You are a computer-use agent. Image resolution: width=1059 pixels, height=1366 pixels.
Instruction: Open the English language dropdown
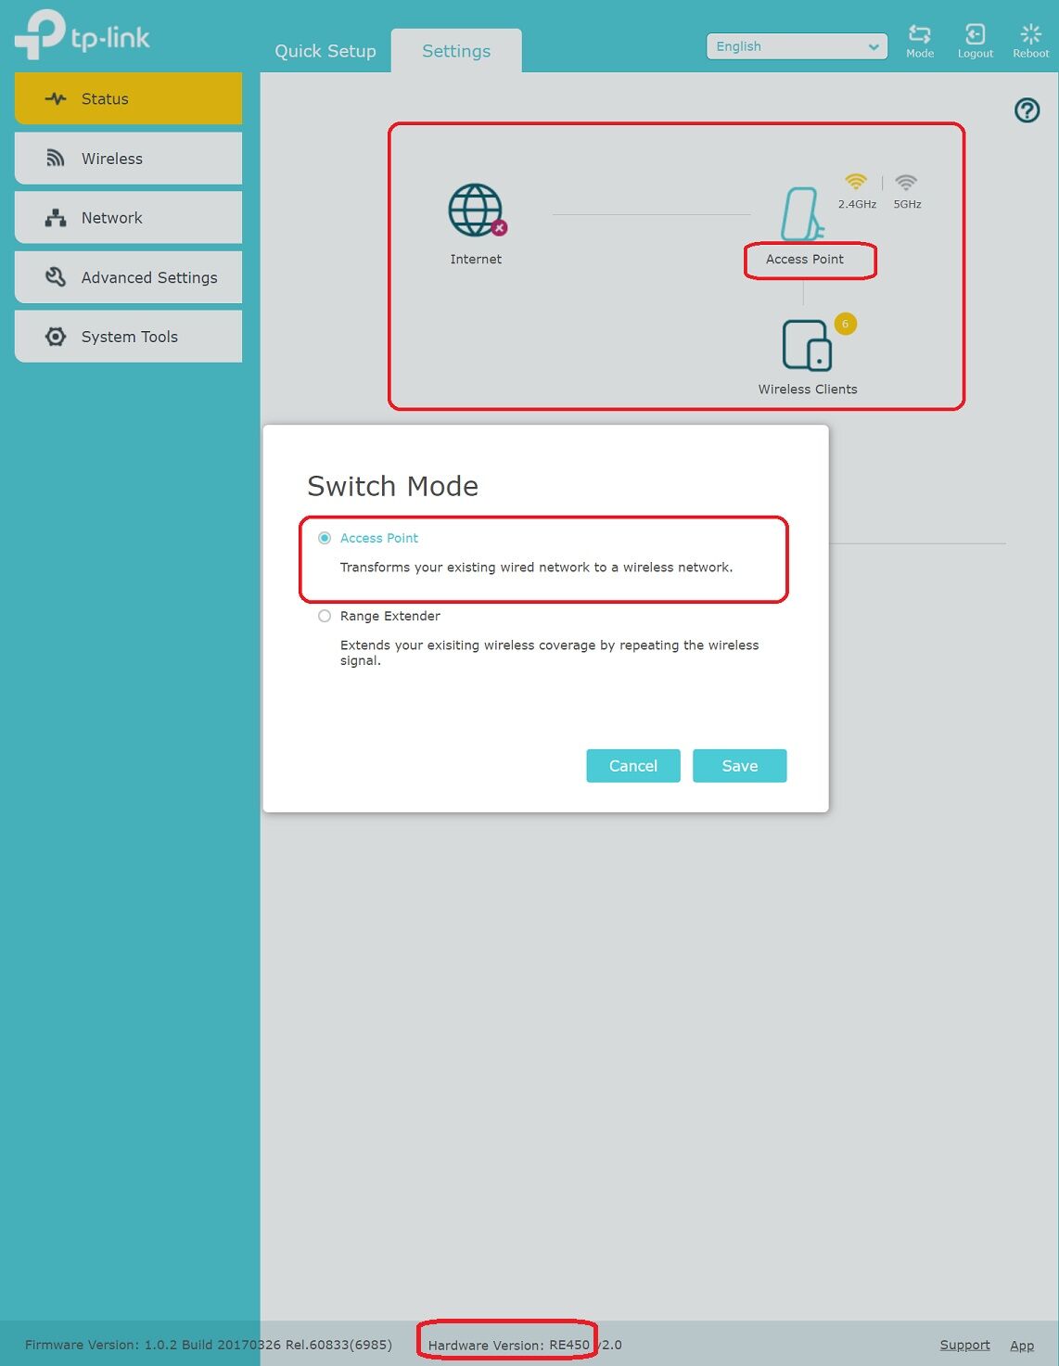click(797, 46)
